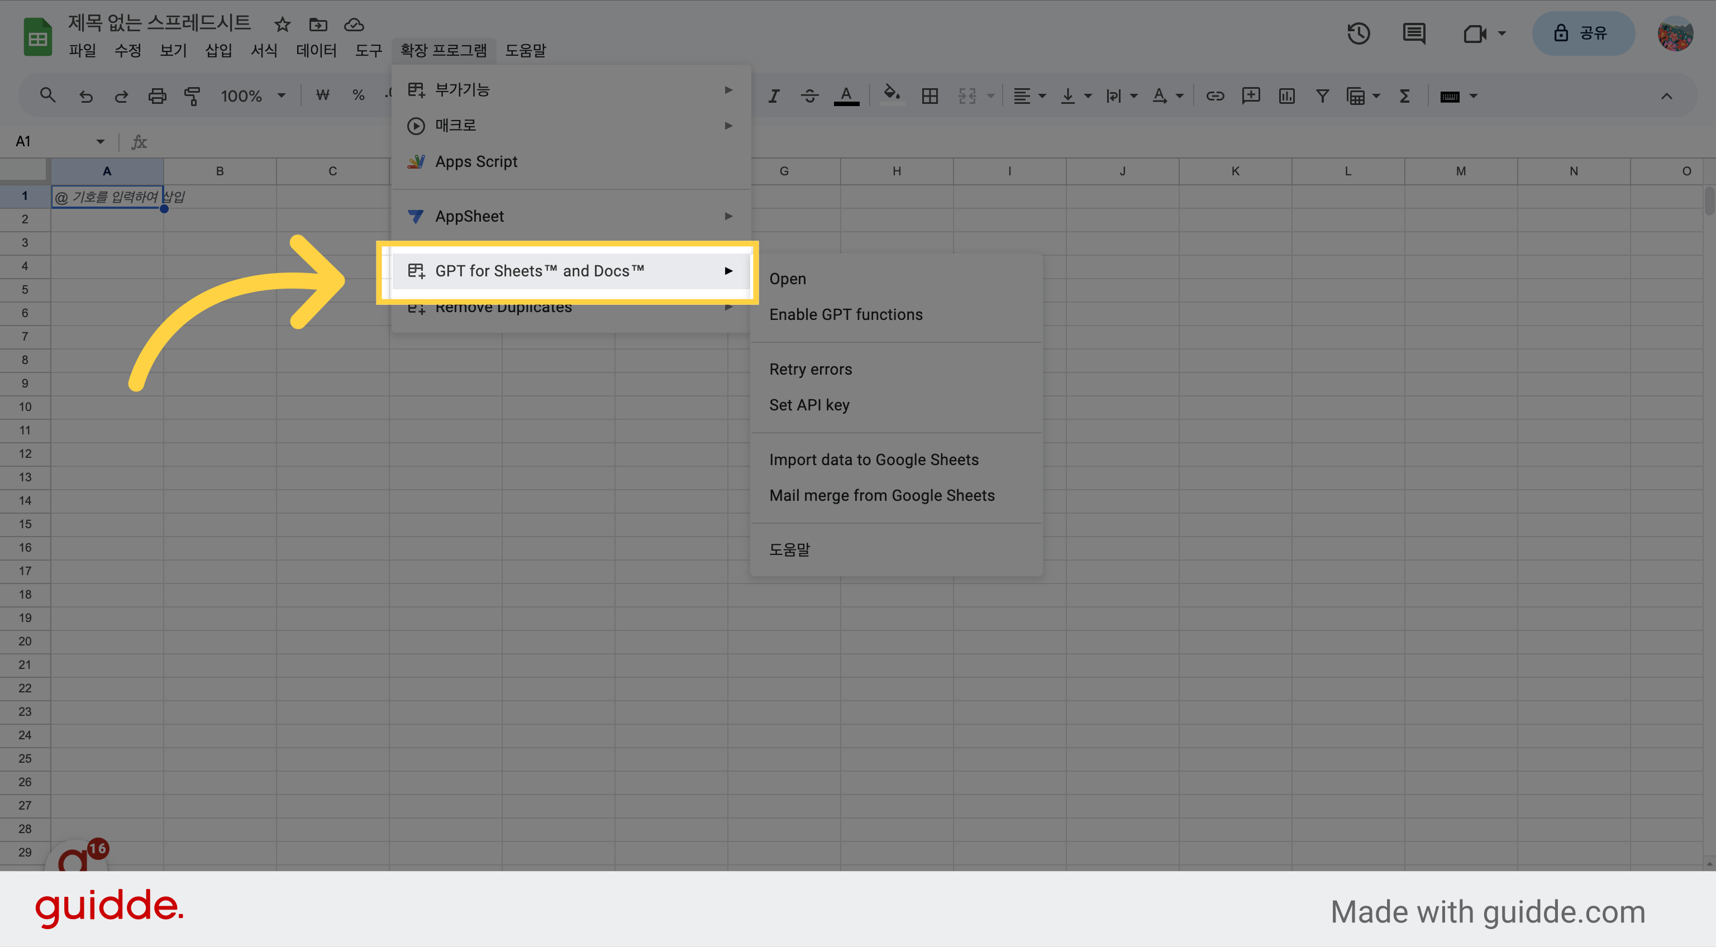
Task: Click the move to folder icon
Action: pos(318,25)
